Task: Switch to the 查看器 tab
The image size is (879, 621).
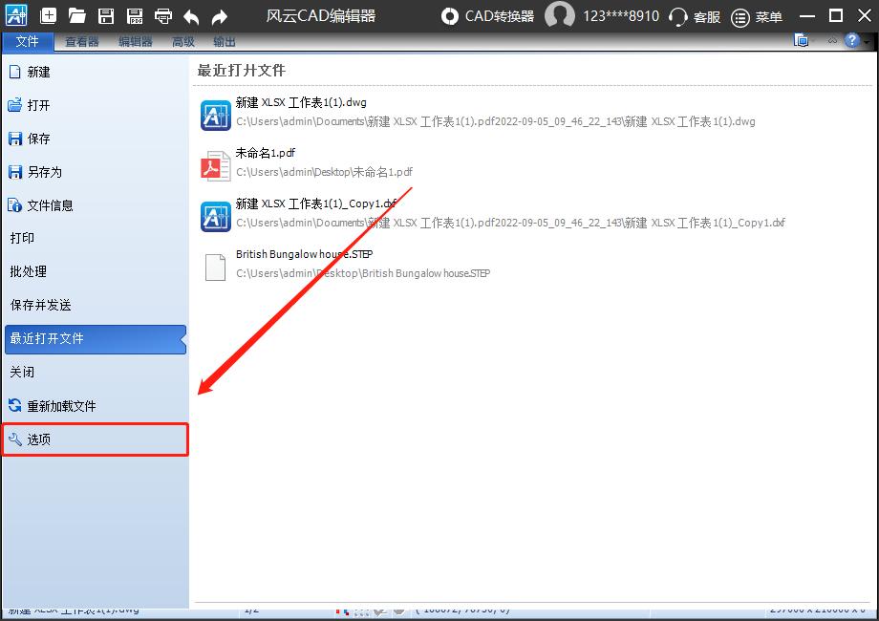Action: [82, 41]
